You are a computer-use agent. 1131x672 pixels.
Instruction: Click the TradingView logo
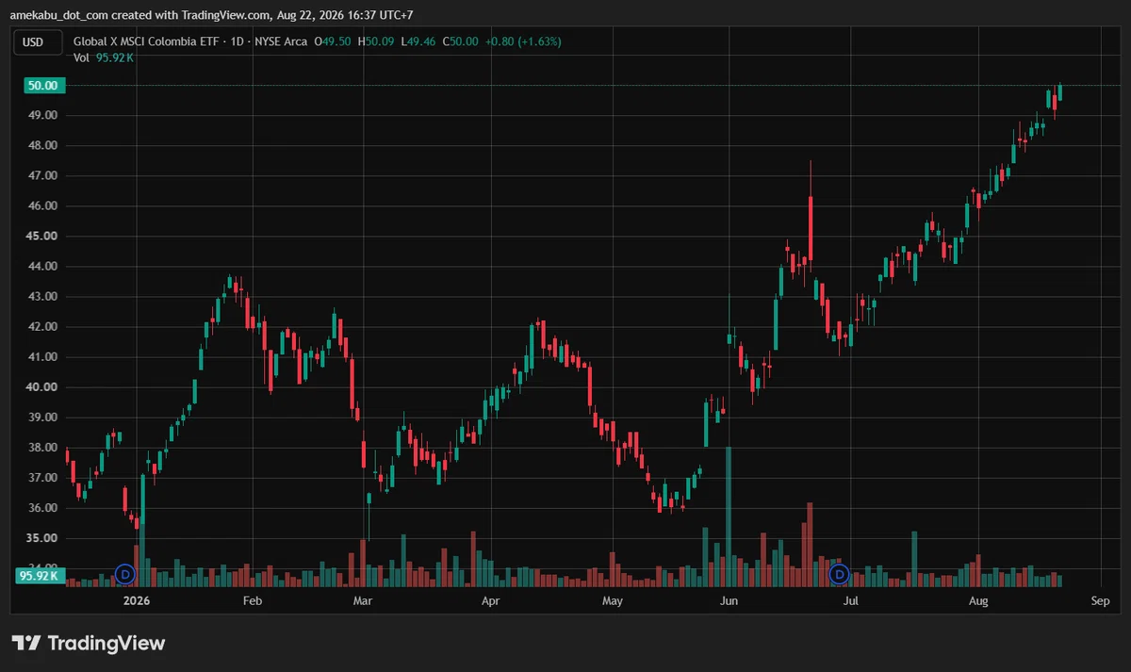tap(89, 644)
